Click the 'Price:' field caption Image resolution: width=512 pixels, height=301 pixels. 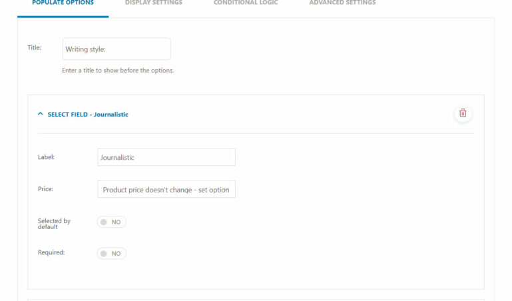pos(45,189)
